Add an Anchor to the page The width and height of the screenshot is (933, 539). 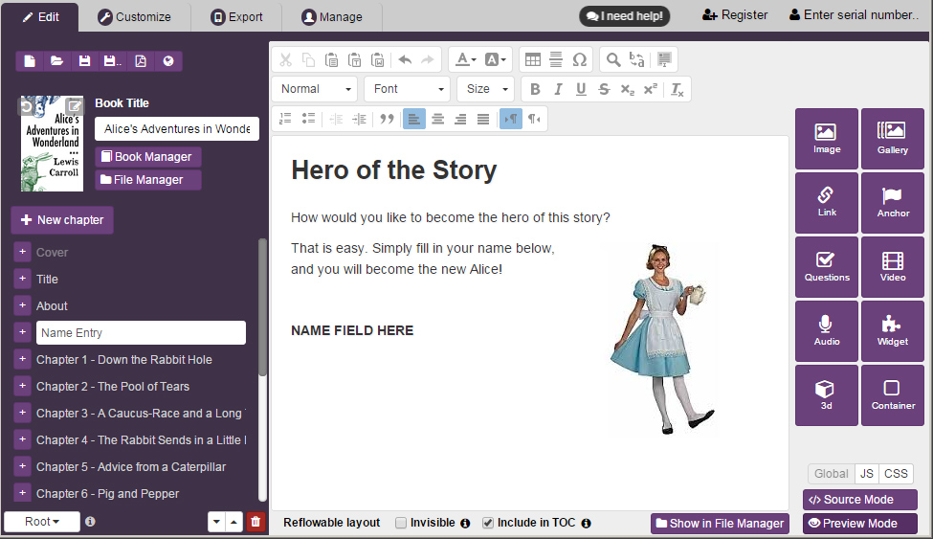pyautogui.click(x=892, y=203)
